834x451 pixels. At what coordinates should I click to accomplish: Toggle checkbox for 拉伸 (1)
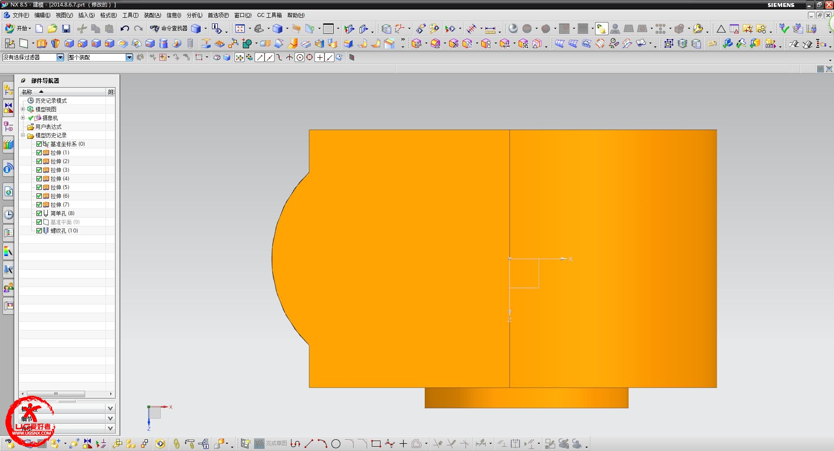[39, 153]
